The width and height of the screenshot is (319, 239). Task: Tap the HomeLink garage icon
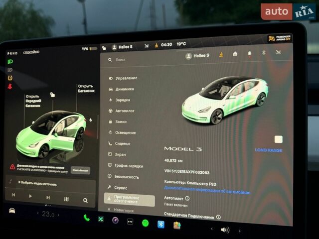click(x=235, y=54)
